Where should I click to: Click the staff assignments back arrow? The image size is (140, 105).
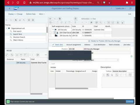[x=50, y=19]
